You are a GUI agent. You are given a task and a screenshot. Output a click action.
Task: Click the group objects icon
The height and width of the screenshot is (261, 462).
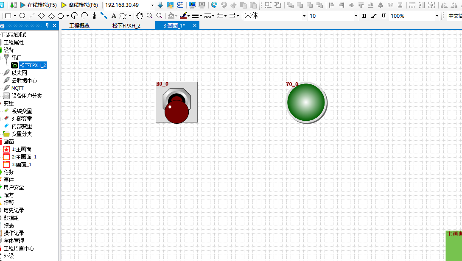coord(268,5)
